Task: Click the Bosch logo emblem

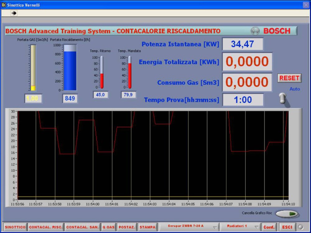Action: click(x=255, y=31)
